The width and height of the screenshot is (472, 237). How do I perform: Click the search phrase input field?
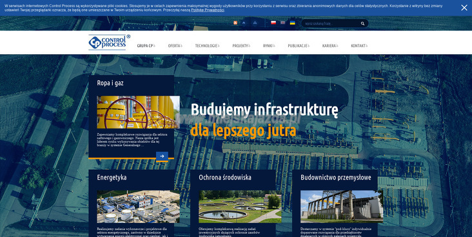coord(331,23)
